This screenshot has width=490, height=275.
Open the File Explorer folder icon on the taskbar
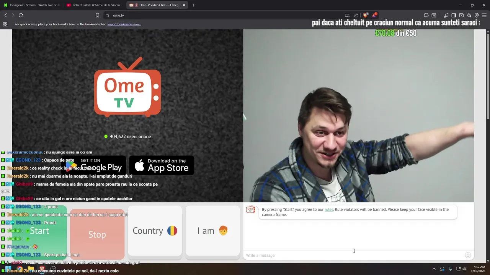click(31, 269)
